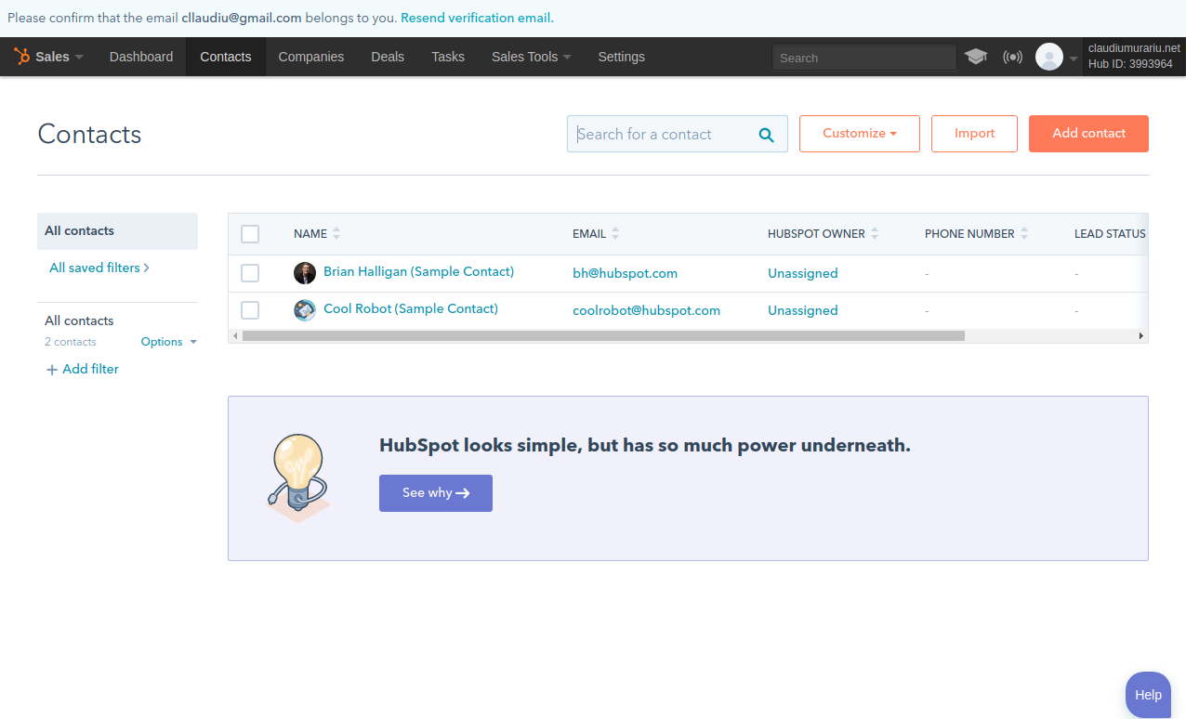Screen dimensions: 1186x719
Task: Select All contacts in the sidebar
Action: pos(117,231)
